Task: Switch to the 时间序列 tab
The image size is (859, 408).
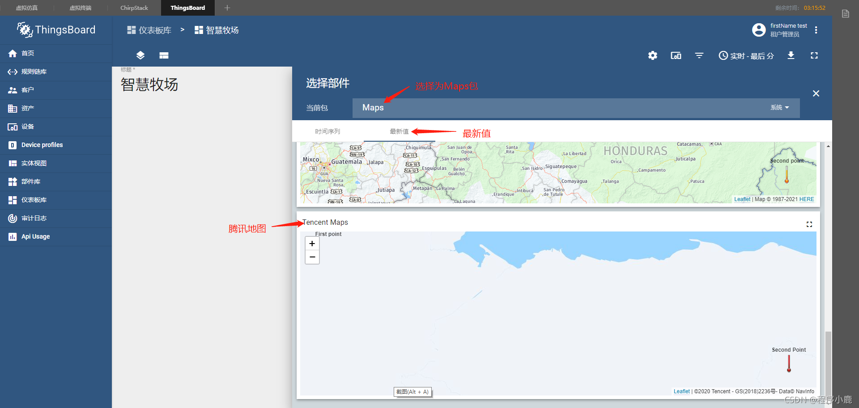Action: click(x=327, y=131)
